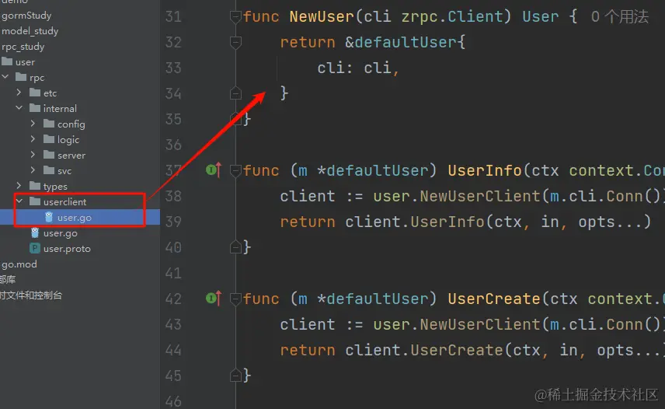665x409 pixels.
Task: Select the rpc_study item in project tree
Action: [x=23, y=46]
